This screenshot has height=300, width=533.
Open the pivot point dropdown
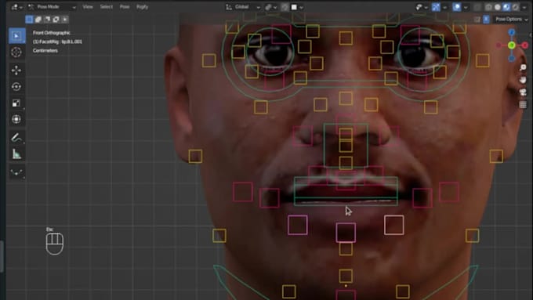271,7
